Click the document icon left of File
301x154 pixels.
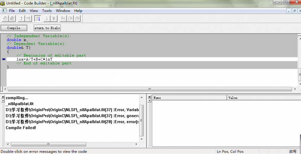[5, 11]
